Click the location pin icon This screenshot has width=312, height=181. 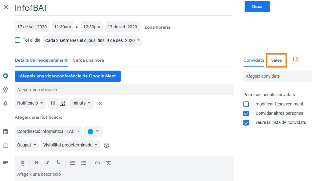pos(6,90)
